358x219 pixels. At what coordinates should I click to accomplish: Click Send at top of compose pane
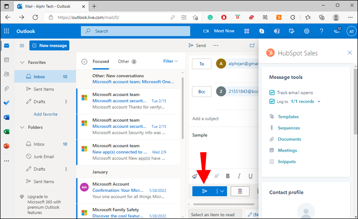pyautogui.click(x=197, y=45)
